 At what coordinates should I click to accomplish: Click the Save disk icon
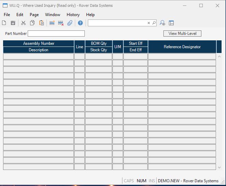tap(13, 23)
